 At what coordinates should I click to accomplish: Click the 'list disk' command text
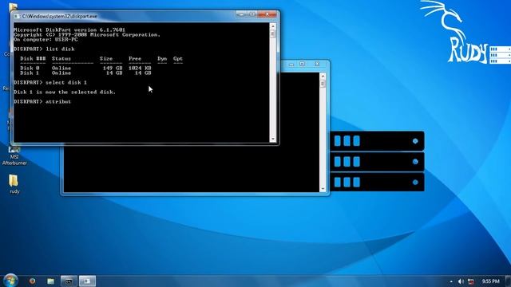click(x=60, y=49)
